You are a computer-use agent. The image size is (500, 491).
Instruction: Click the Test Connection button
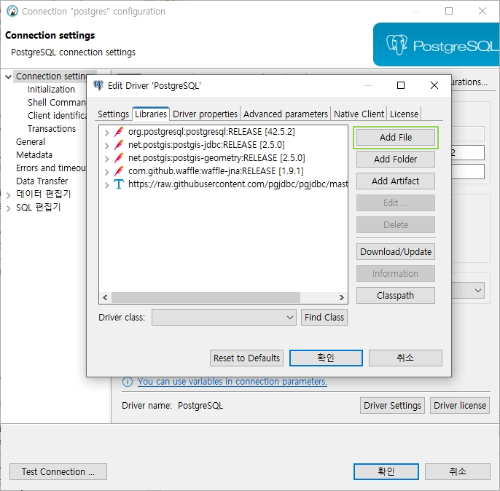tap(58, 471)
